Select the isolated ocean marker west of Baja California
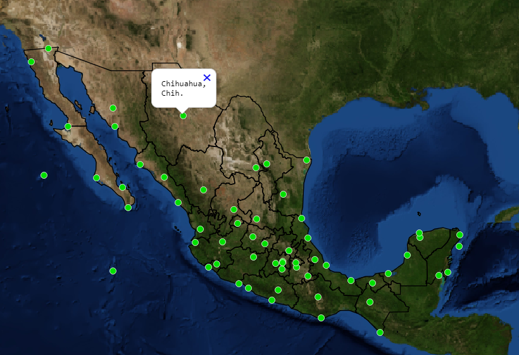 44,176
